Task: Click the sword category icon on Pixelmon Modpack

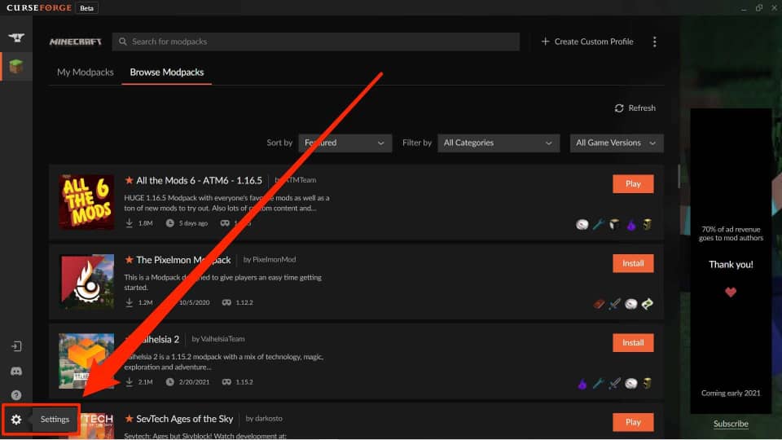Action: (614, 304)
